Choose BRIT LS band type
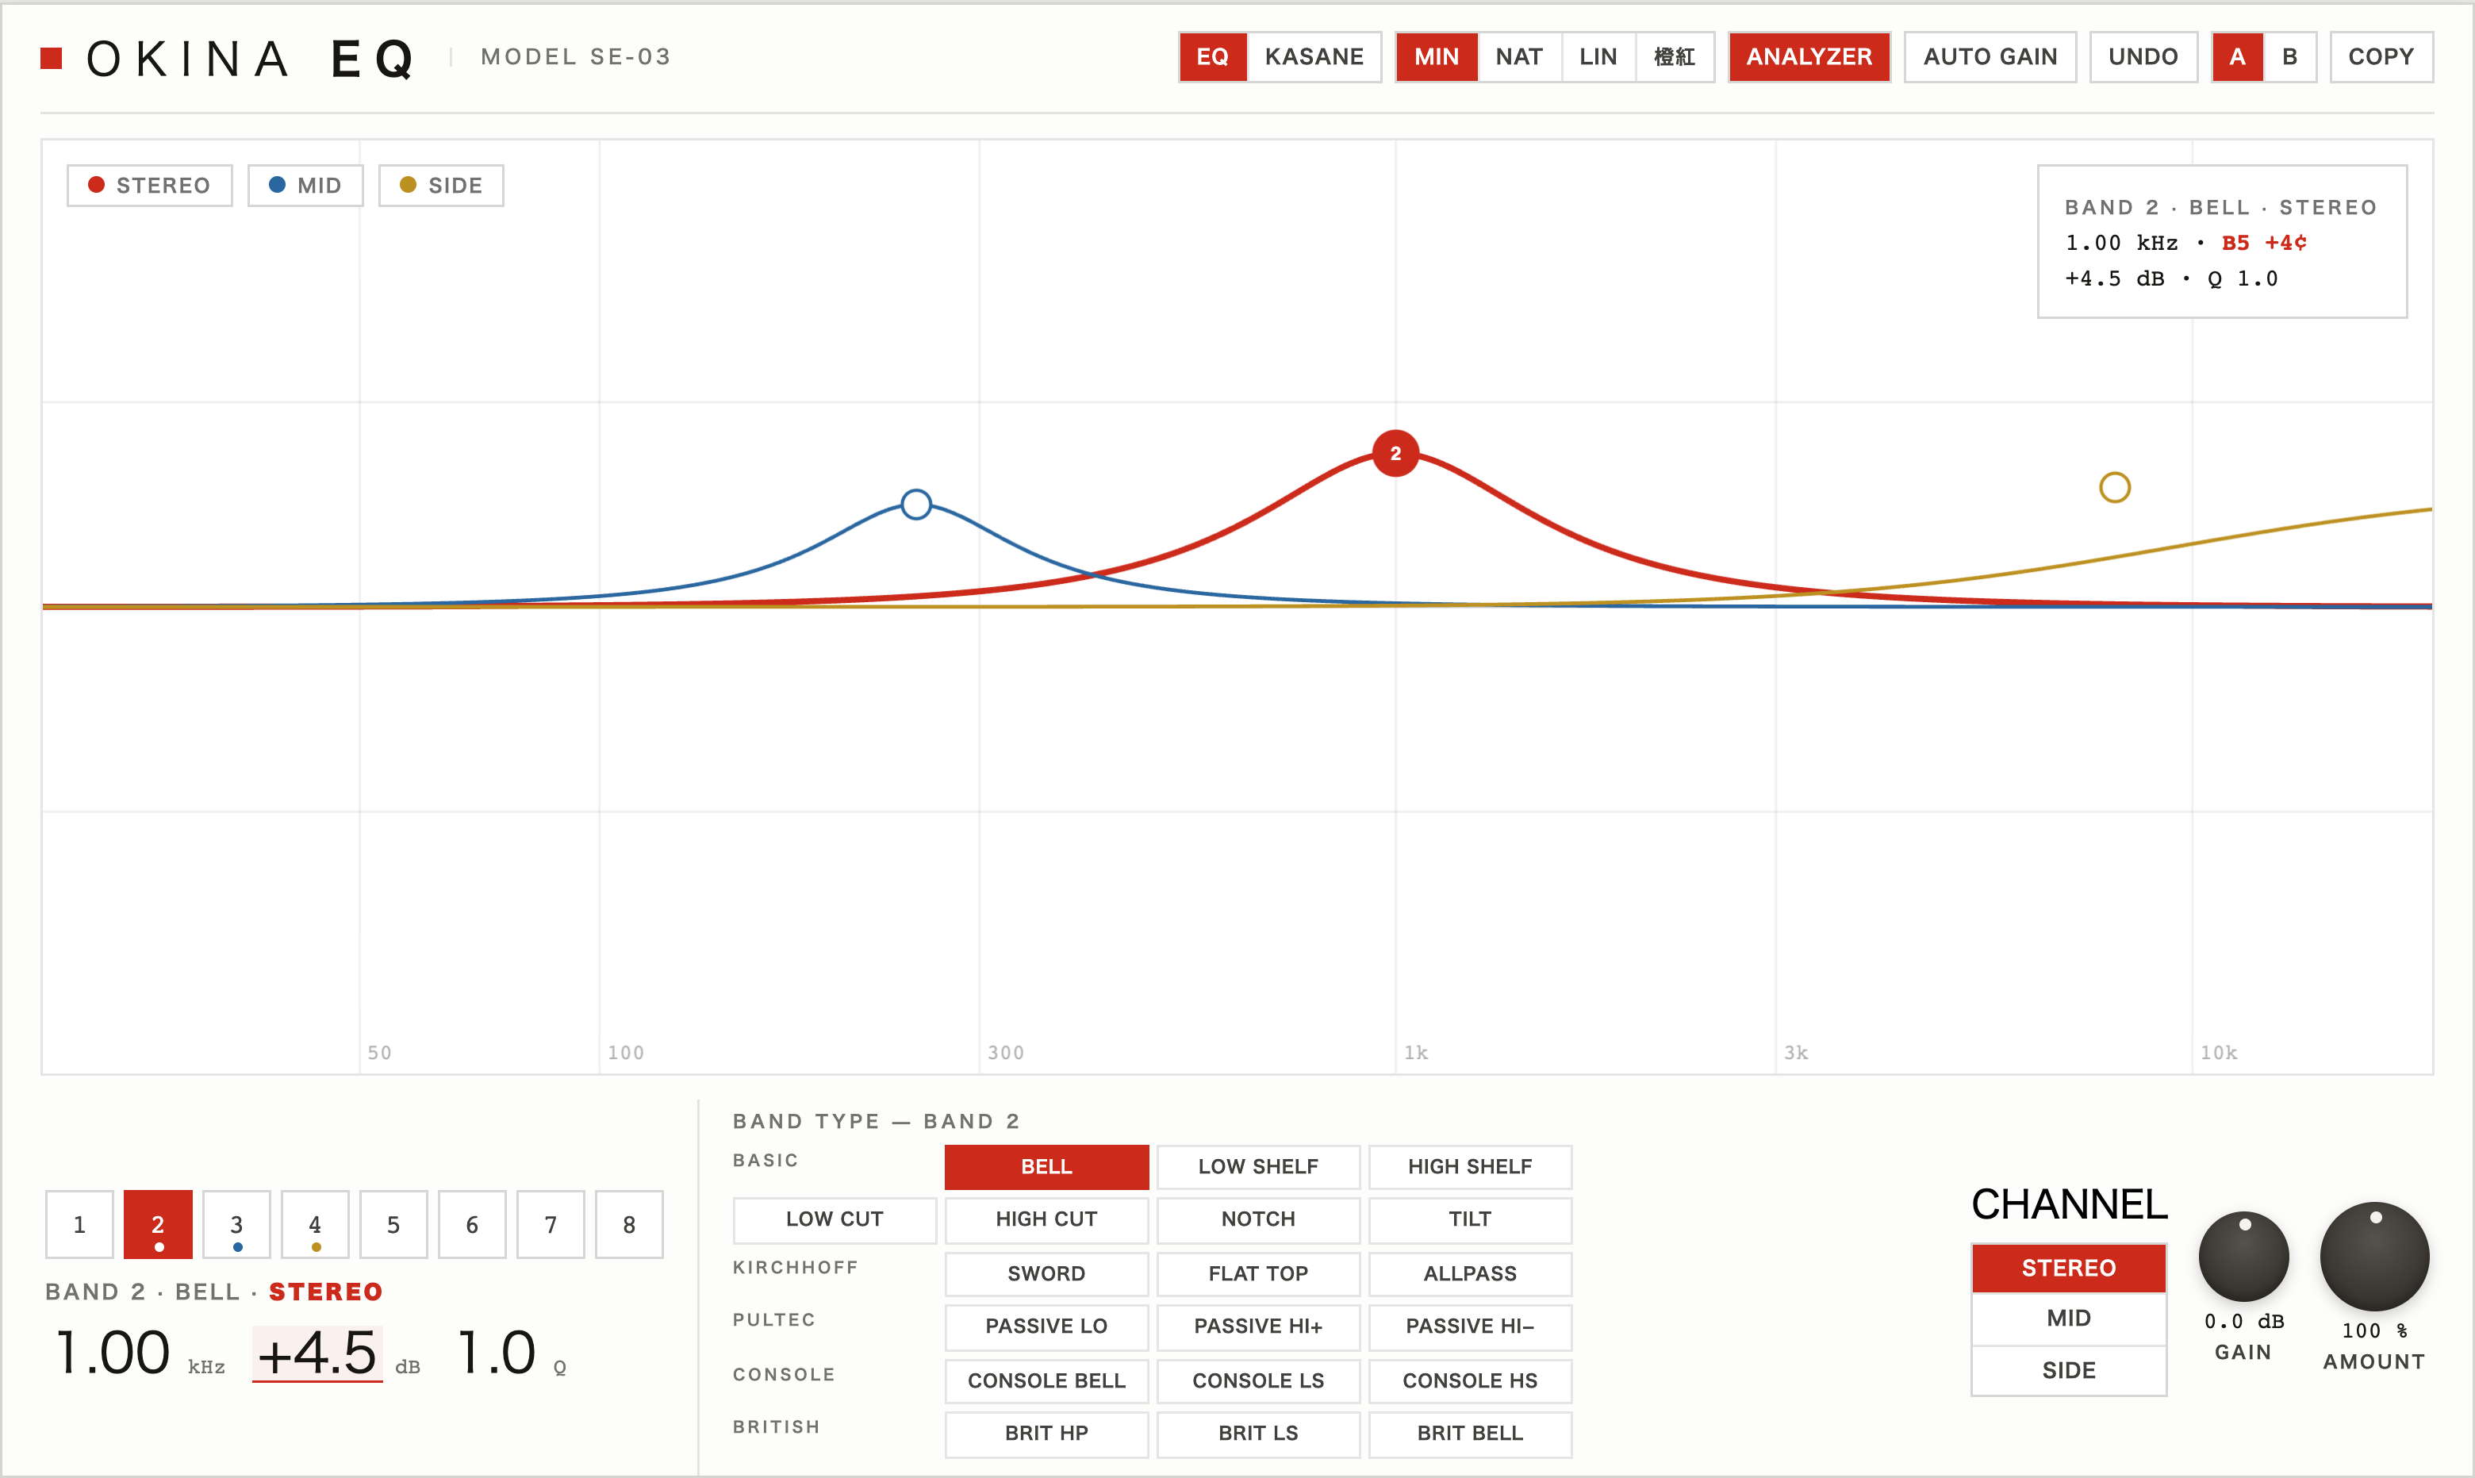Viewport: 2475px width, 1478px height. coord(1258,1434)
